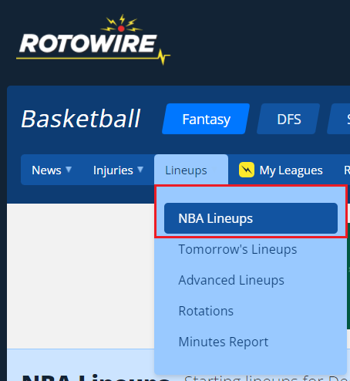
Task: Open the Lineups menu
Action: (191, 170)
